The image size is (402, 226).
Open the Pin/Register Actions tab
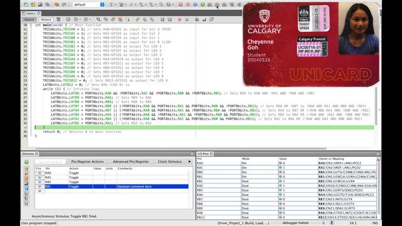[x=87, y=162]
